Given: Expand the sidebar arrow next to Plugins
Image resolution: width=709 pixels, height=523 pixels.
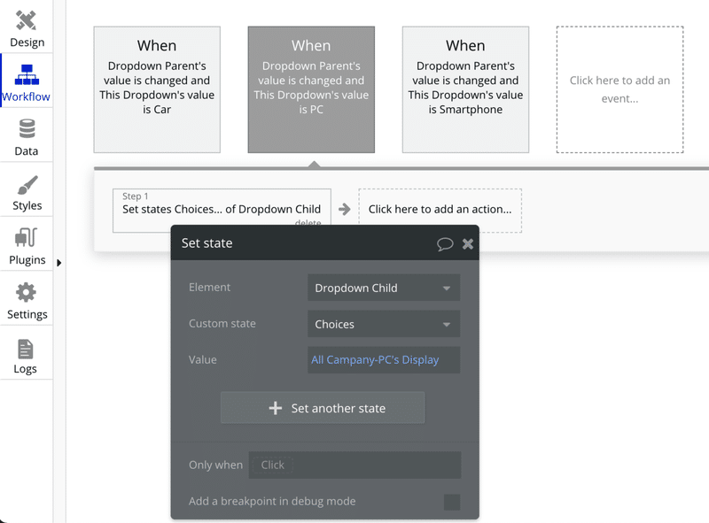Looking at the screenshot, I should [58, 263].
